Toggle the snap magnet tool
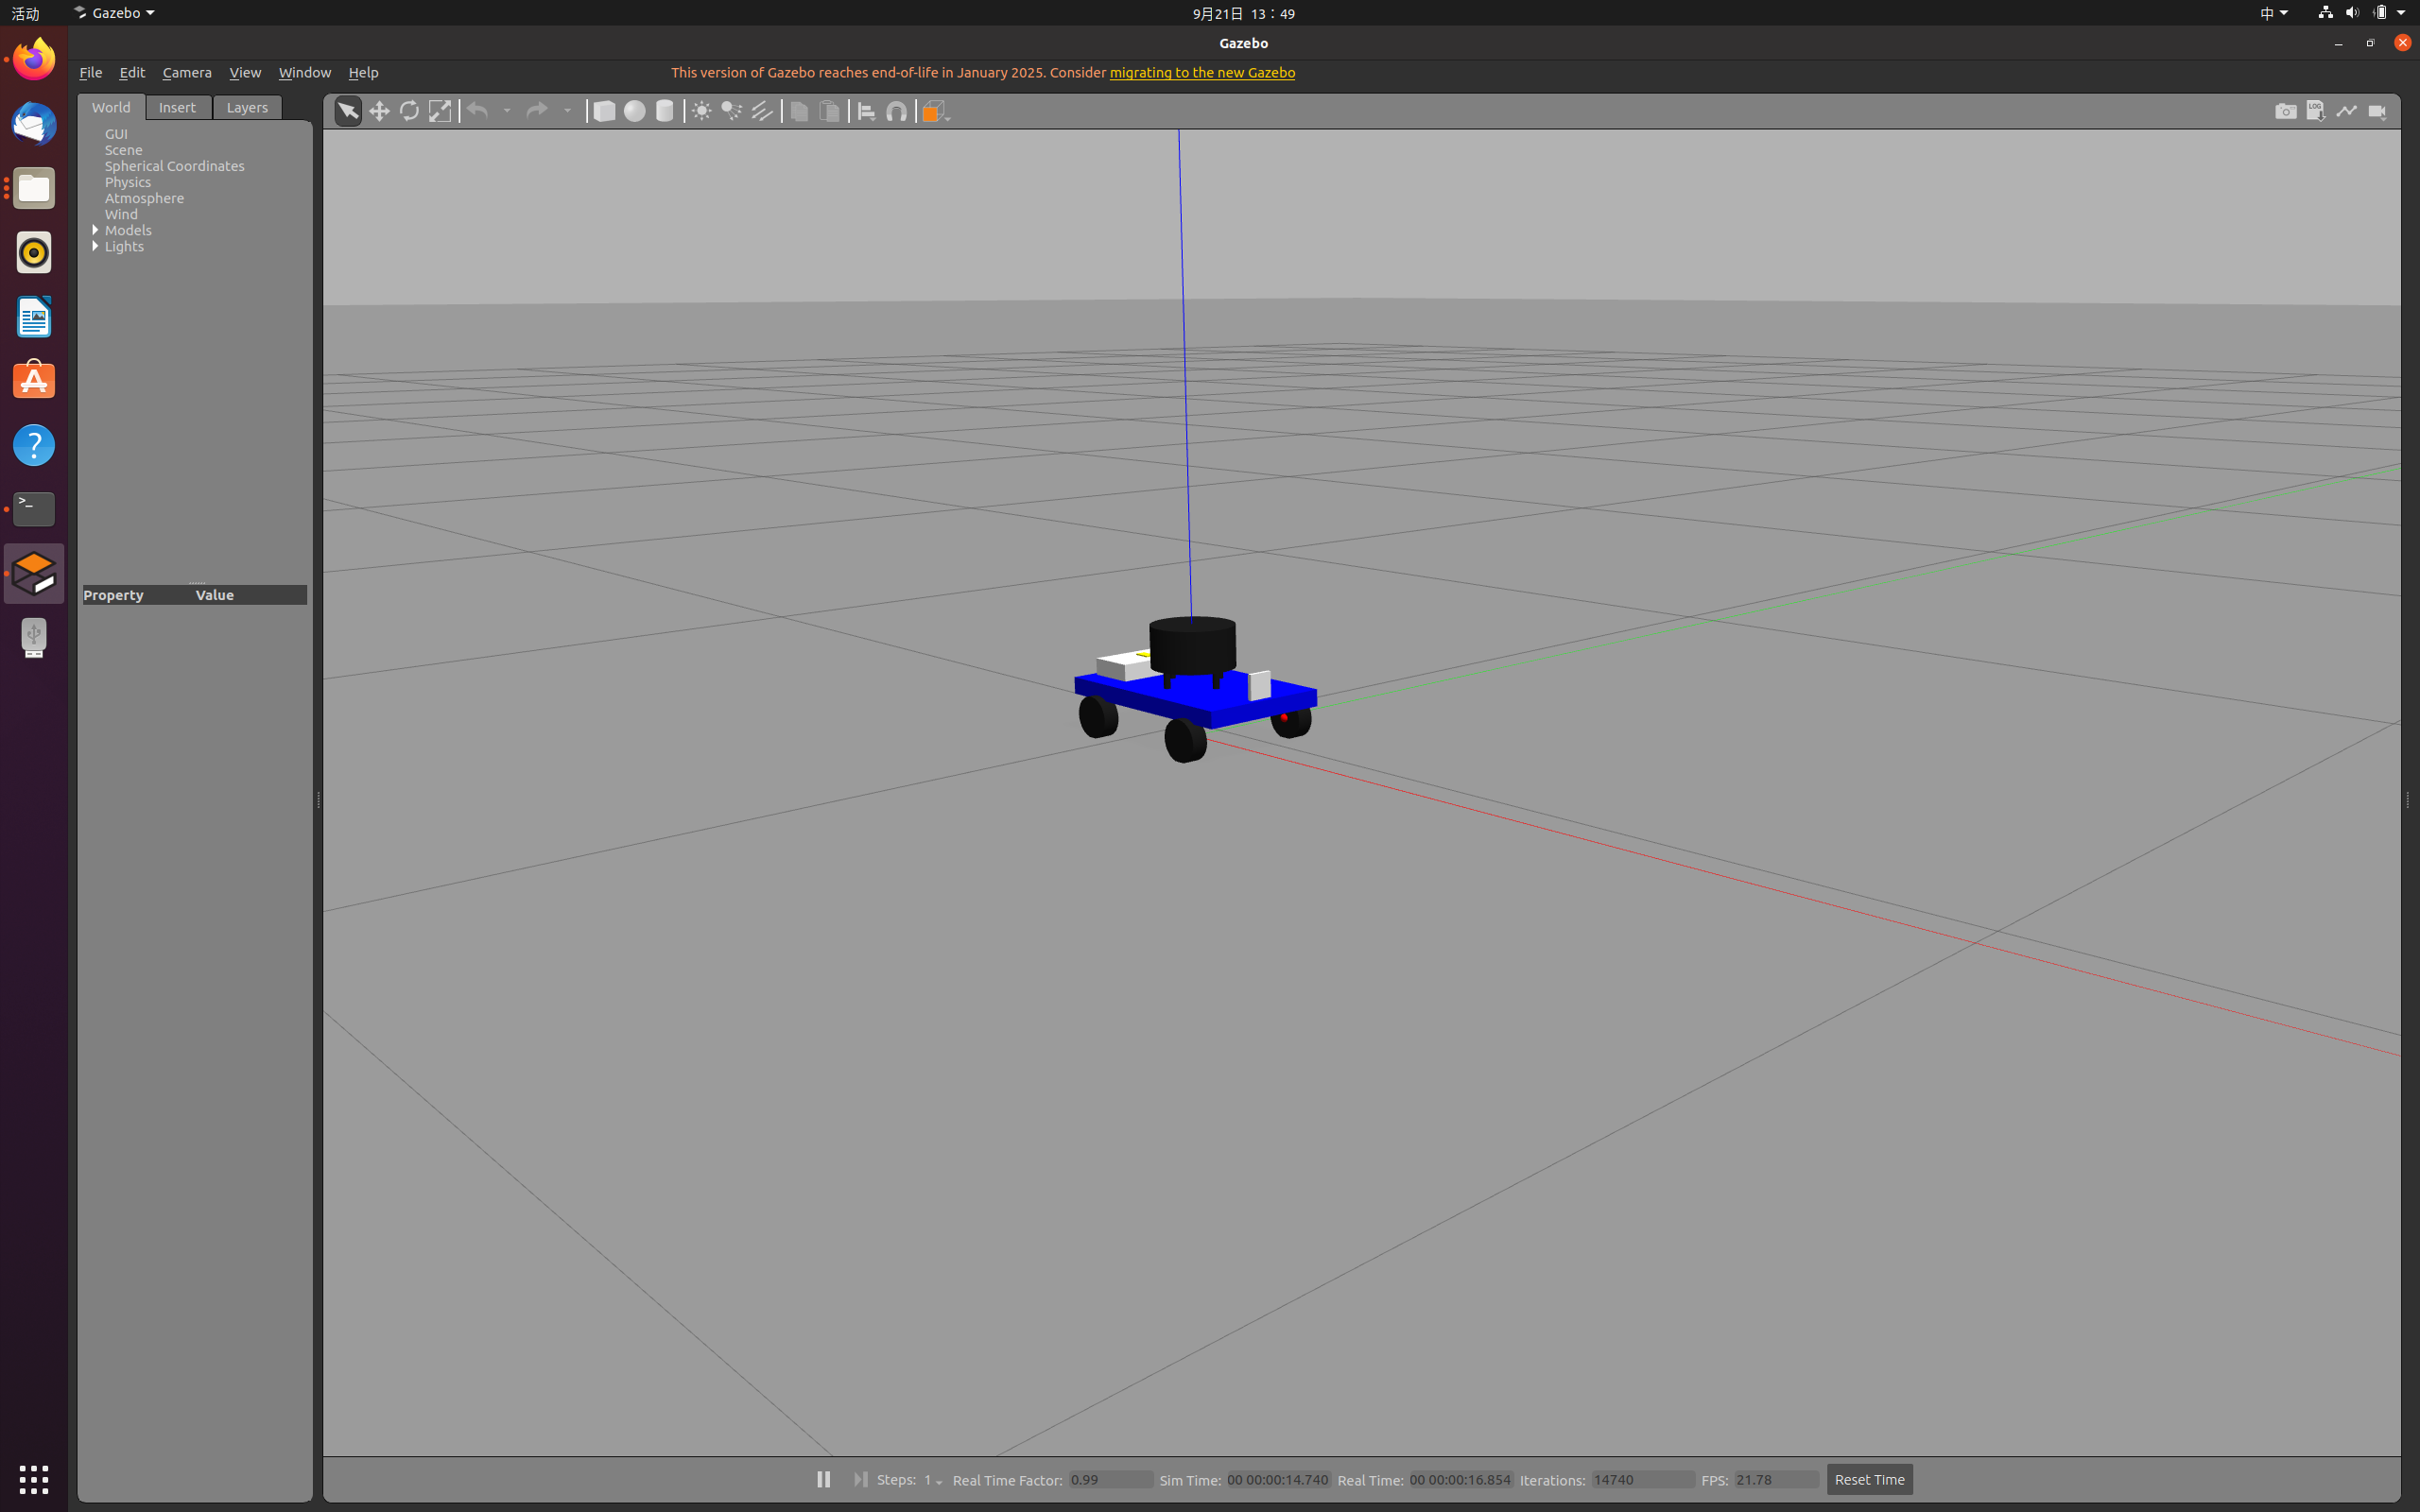2420x1512 pixels. pos(897,111)
